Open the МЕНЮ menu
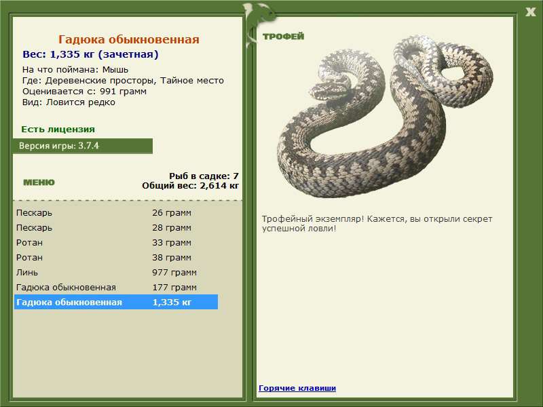543x407 pixels. click(x=39, y=182)
